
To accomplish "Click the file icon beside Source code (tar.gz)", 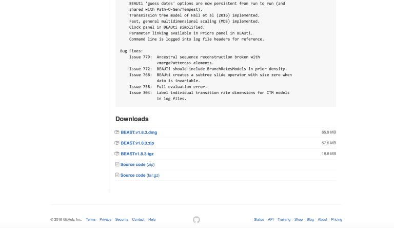I will pos(117,175).
